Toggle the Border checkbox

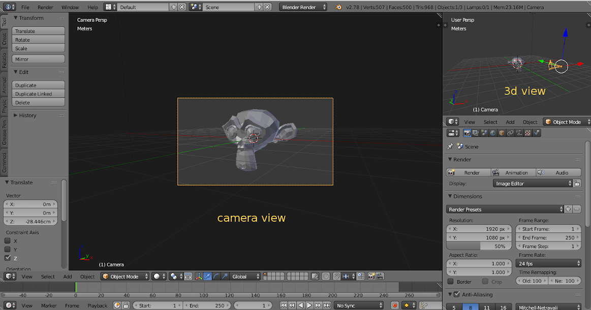click(450, 282)
